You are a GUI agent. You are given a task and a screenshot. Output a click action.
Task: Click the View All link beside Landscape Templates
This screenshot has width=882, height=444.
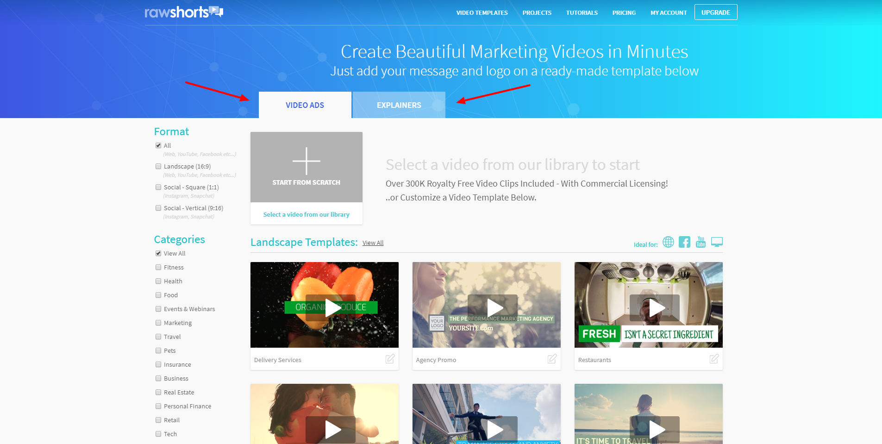tap(373, 243)
